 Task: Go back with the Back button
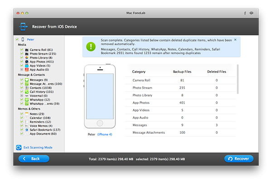click(x=34, y=159)
